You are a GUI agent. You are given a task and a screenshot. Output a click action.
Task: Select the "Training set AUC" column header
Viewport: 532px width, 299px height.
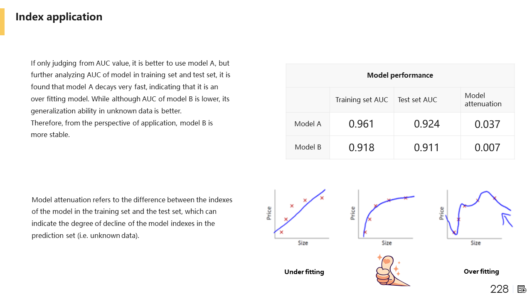pyautogui.click(x=362, y=100)
